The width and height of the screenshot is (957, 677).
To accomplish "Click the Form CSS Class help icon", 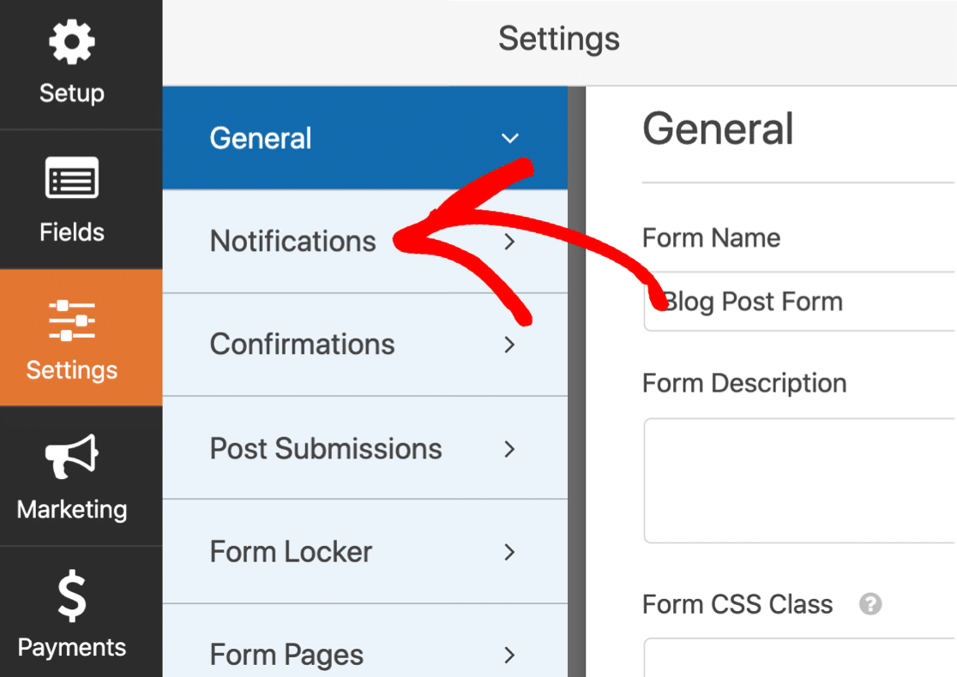I will click(x=870, y=605).
